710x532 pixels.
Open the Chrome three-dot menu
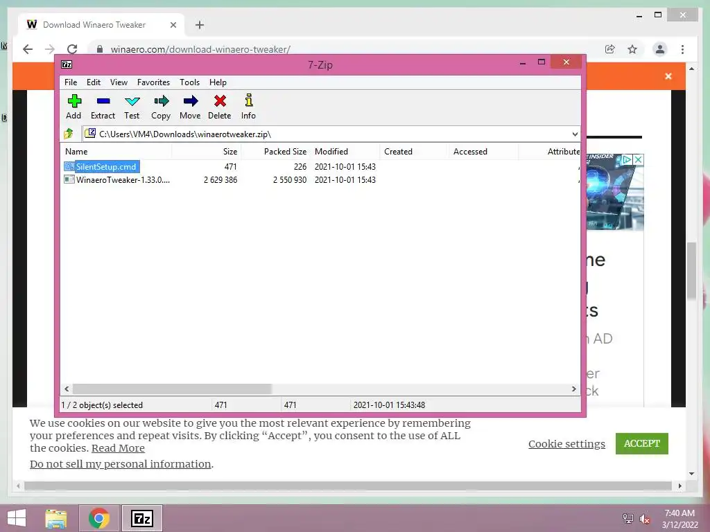[682, 49]
